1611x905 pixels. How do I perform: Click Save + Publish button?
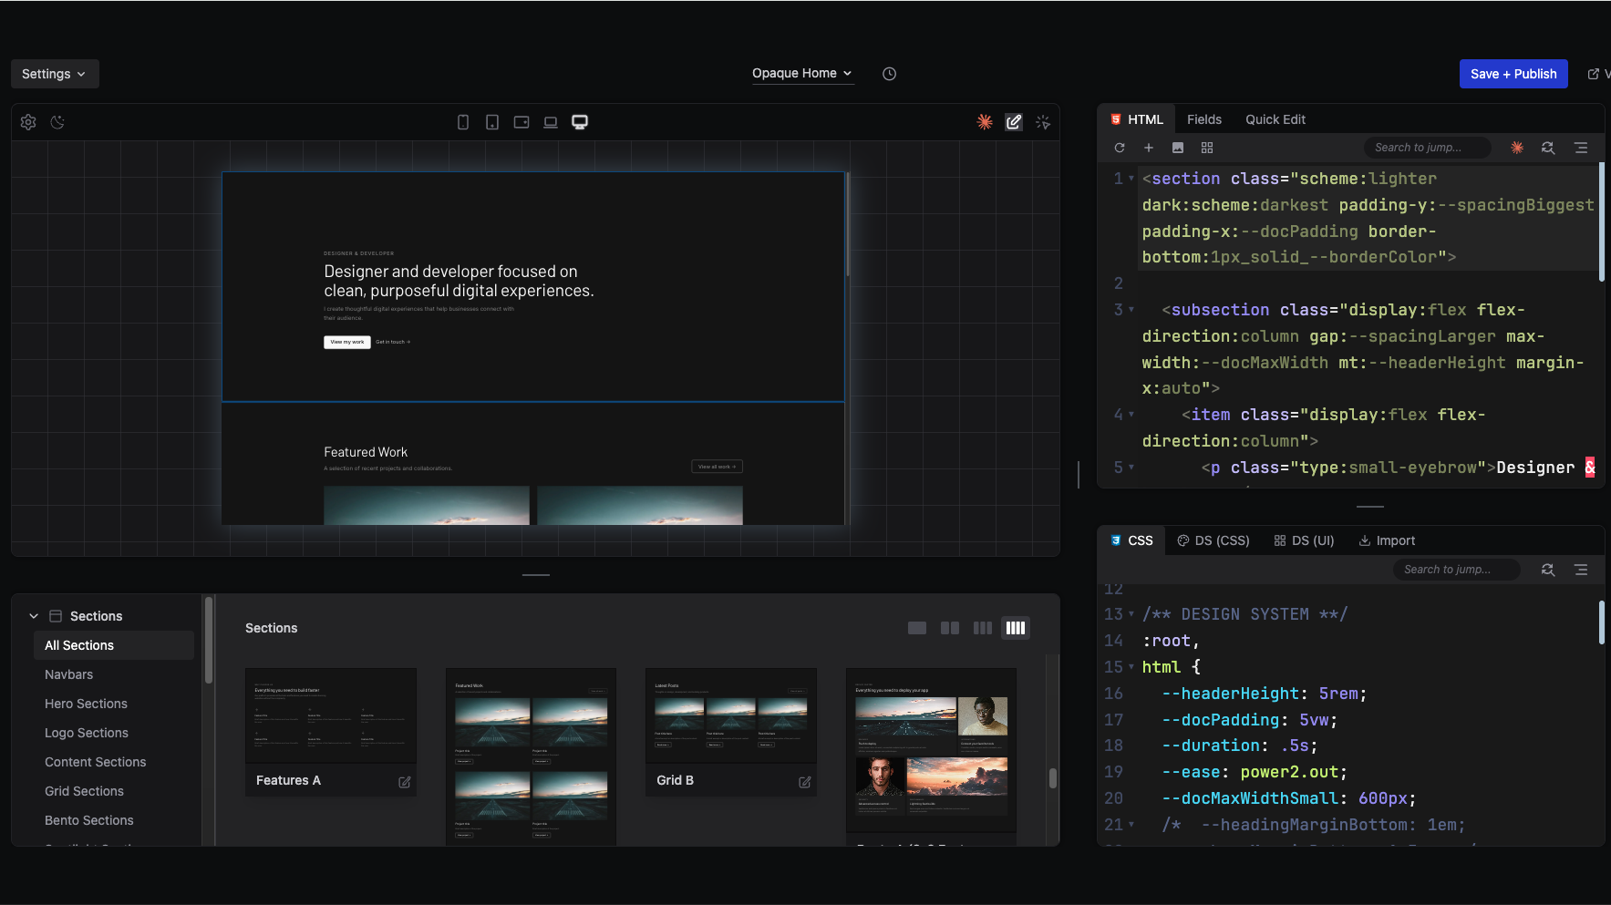(1513, 74)
